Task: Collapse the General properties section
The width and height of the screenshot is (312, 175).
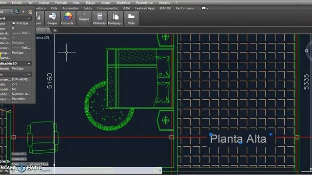Action: click(x=29, y=18)
